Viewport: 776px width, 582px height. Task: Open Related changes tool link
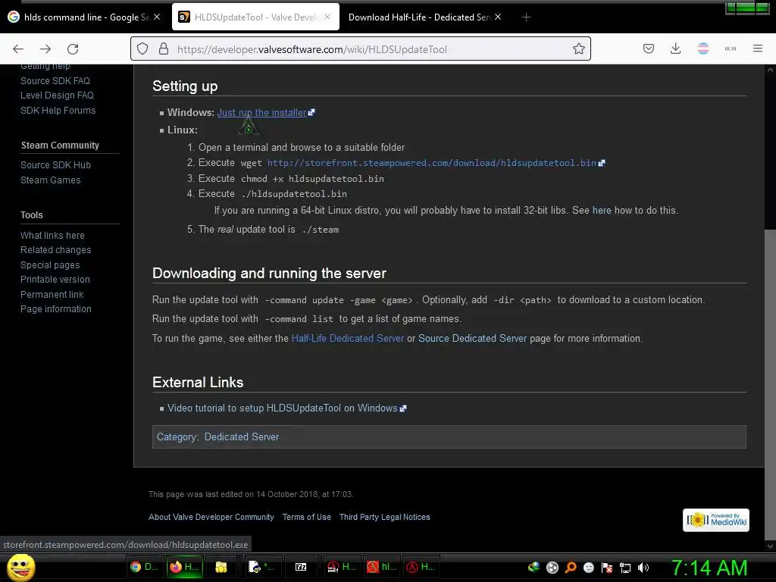(x=55, y=250)
